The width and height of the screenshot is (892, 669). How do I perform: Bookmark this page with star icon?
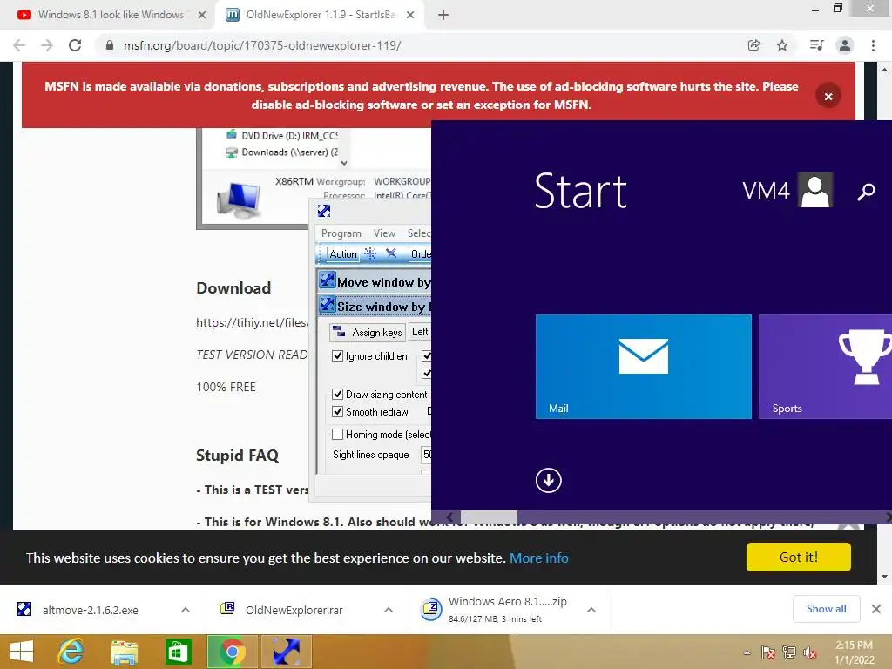point(782,45)
